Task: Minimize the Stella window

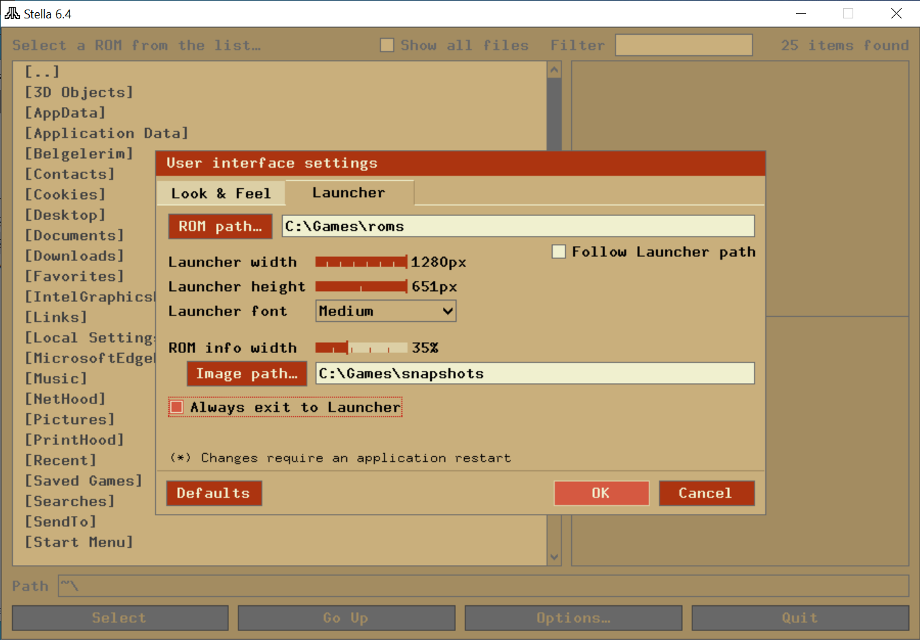Action: point(801,14)
